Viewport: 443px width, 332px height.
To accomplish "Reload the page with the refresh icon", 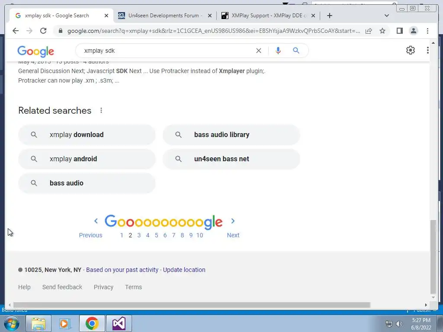I will [43, 31].
